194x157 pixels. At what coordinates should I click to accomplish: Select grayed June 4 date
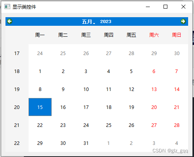176,143
